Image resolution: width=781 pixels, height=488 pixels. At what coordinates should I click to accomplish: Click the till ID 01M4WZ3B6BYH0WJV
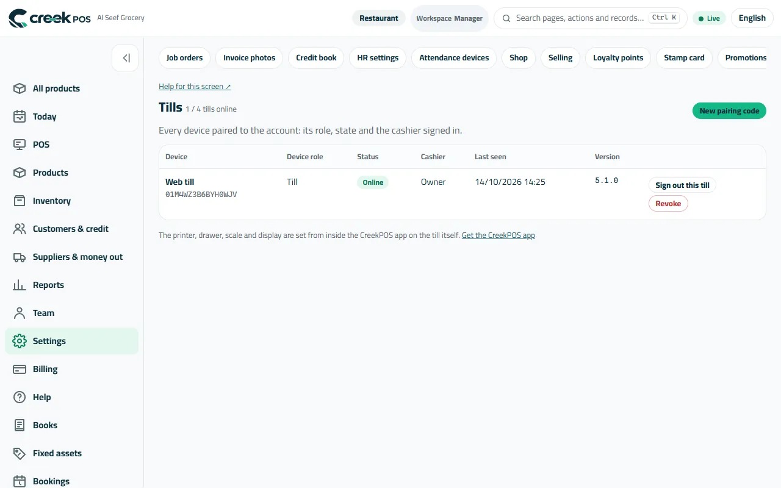201,195
